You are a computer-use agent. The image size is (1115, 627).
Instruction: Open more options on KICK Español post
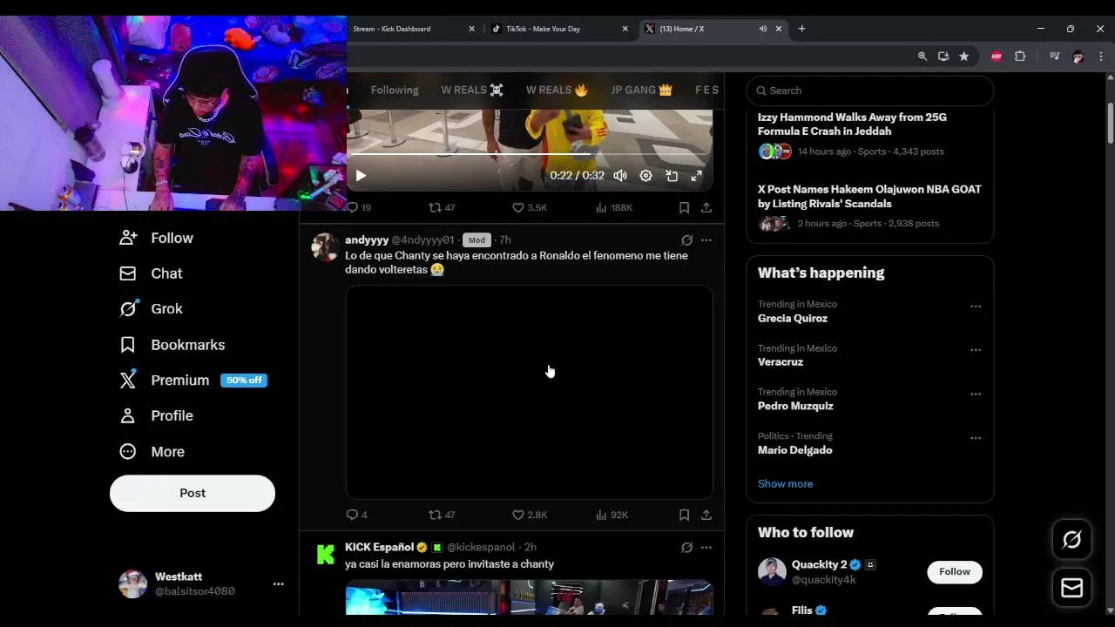pos(706,548)
